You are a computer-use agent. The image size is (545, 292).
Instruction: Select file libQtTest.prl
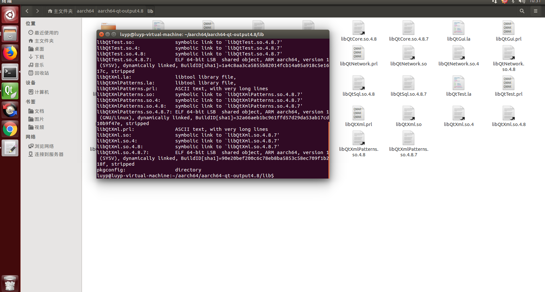pos(509,86)
